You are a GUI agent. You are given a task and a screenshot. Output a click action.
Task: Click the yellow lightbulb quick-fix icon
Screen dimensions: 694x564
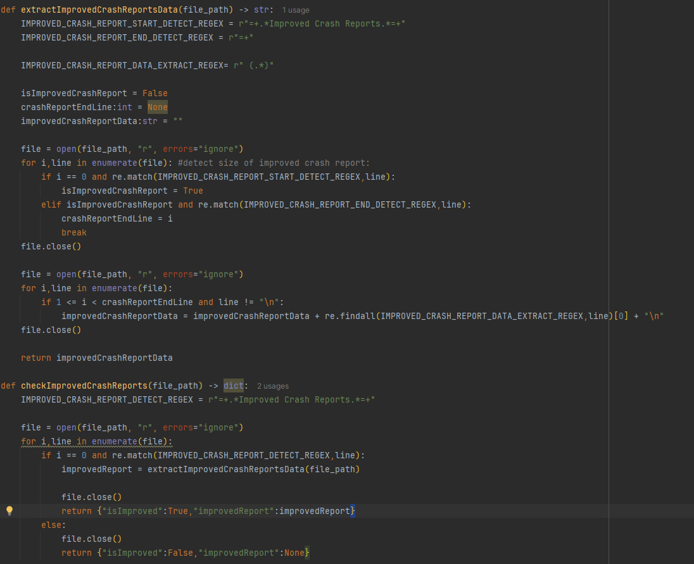click(x=9, y=511)
